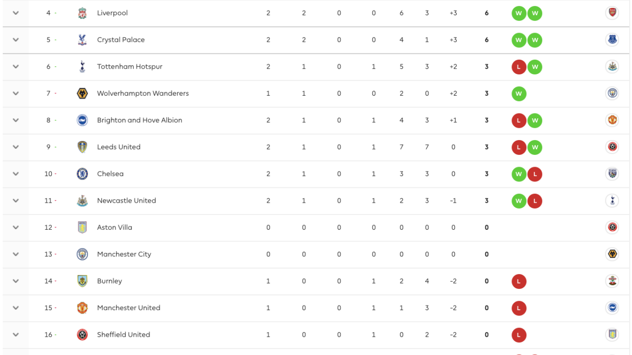Click the Chelsea club crest
The width and height of the screenshot is (632, 355).
pos(82,174)
